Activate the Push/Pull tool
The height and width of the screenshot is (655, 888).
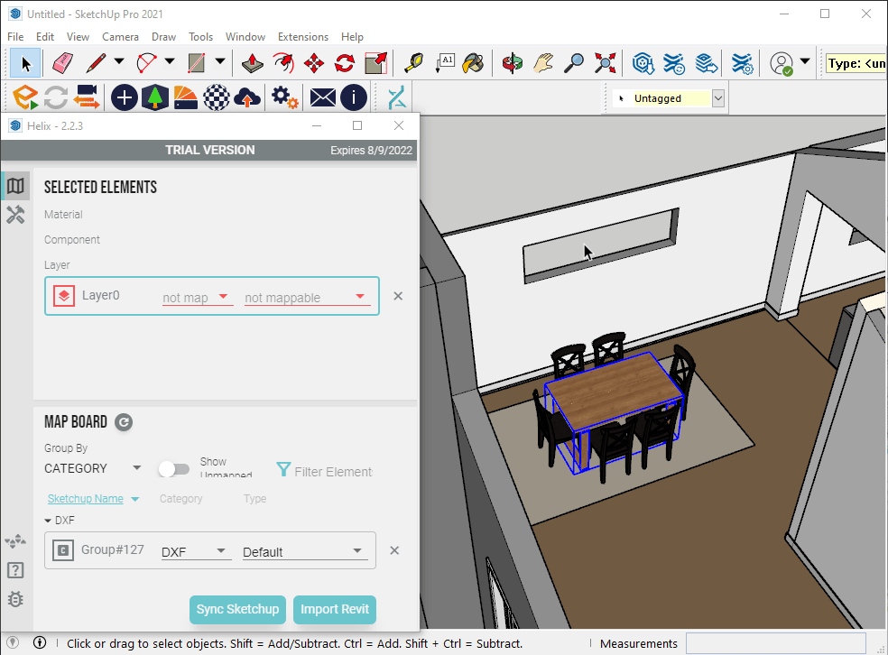(x=252, y=63)
